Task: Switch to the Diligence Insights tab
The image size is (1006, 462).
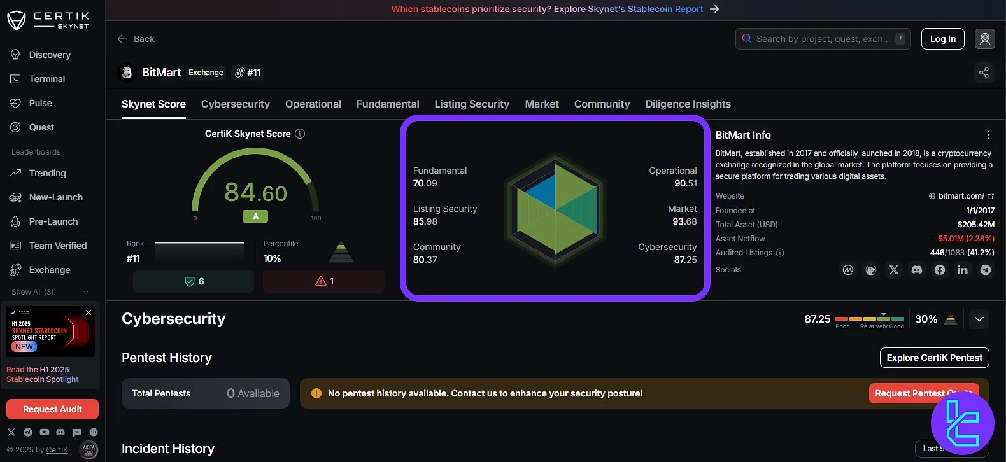Action: pos(688,104)
